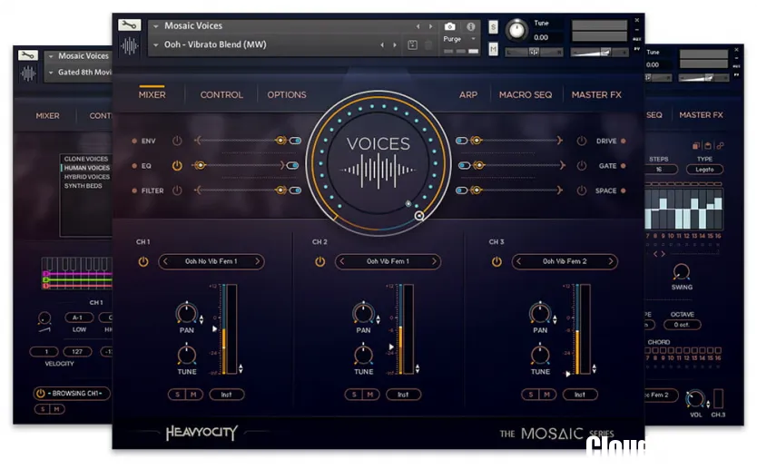Screen dimensions: 757x469
Task: Select Human Voices in the category list
Action: point(86,168)
